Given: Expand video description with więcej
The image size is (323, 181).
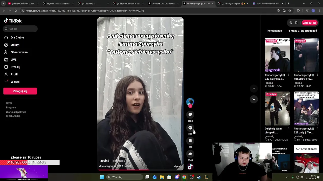Looking at the screenshot, I should click(x=177, y=166).
